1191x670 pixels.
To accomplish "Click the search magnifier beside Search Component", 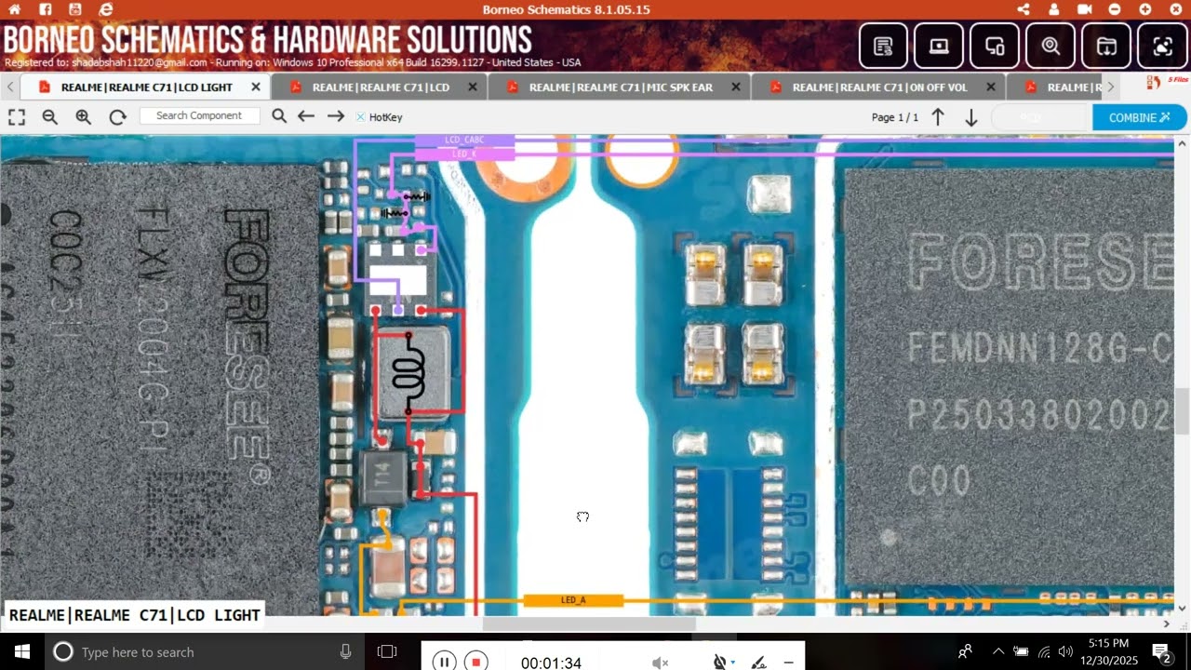I will point(279,116).
